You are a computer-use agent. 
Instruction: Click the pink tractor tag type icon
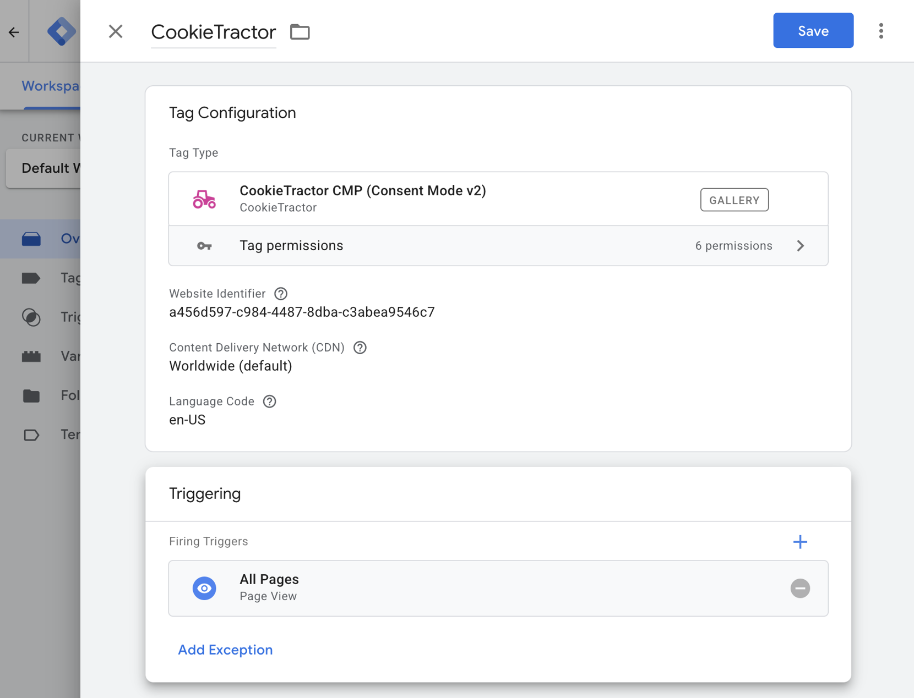click(204, 199)
